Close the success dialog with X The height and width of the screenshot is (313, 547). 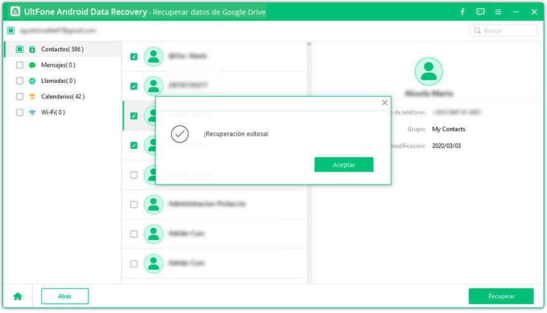click(384, 102)
